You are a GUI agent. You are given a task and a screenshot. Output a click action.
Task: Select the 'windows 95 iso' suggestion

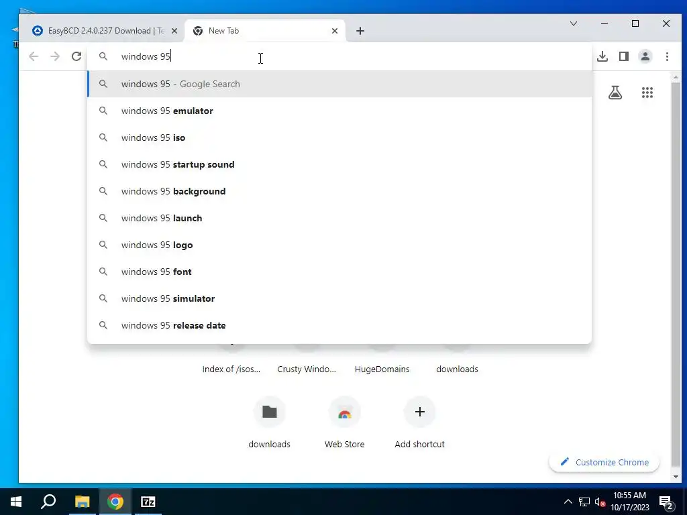(x=339, y=137)
